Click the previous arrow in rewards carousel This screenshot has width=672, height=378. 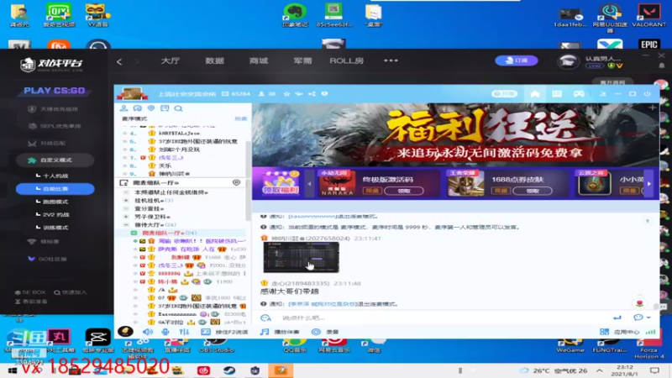[309, 184]
